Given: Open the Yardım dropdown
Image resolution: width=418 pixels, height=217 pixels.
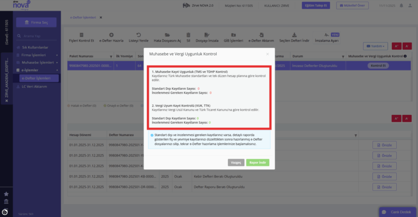Looking at the screenshot, I should (x=376, y=46).
